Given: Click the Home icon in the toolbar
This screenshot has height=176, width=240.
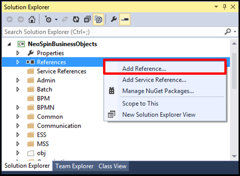Looking at the screenshot, I should [x=32, y=20].
